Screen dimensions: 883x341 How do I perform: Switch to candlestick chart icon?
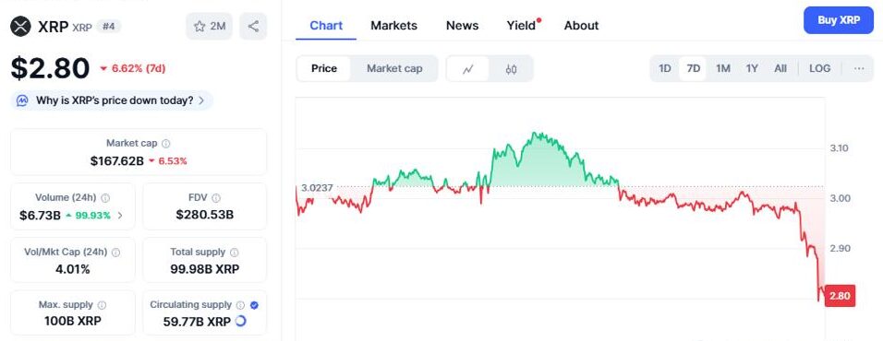511,68
